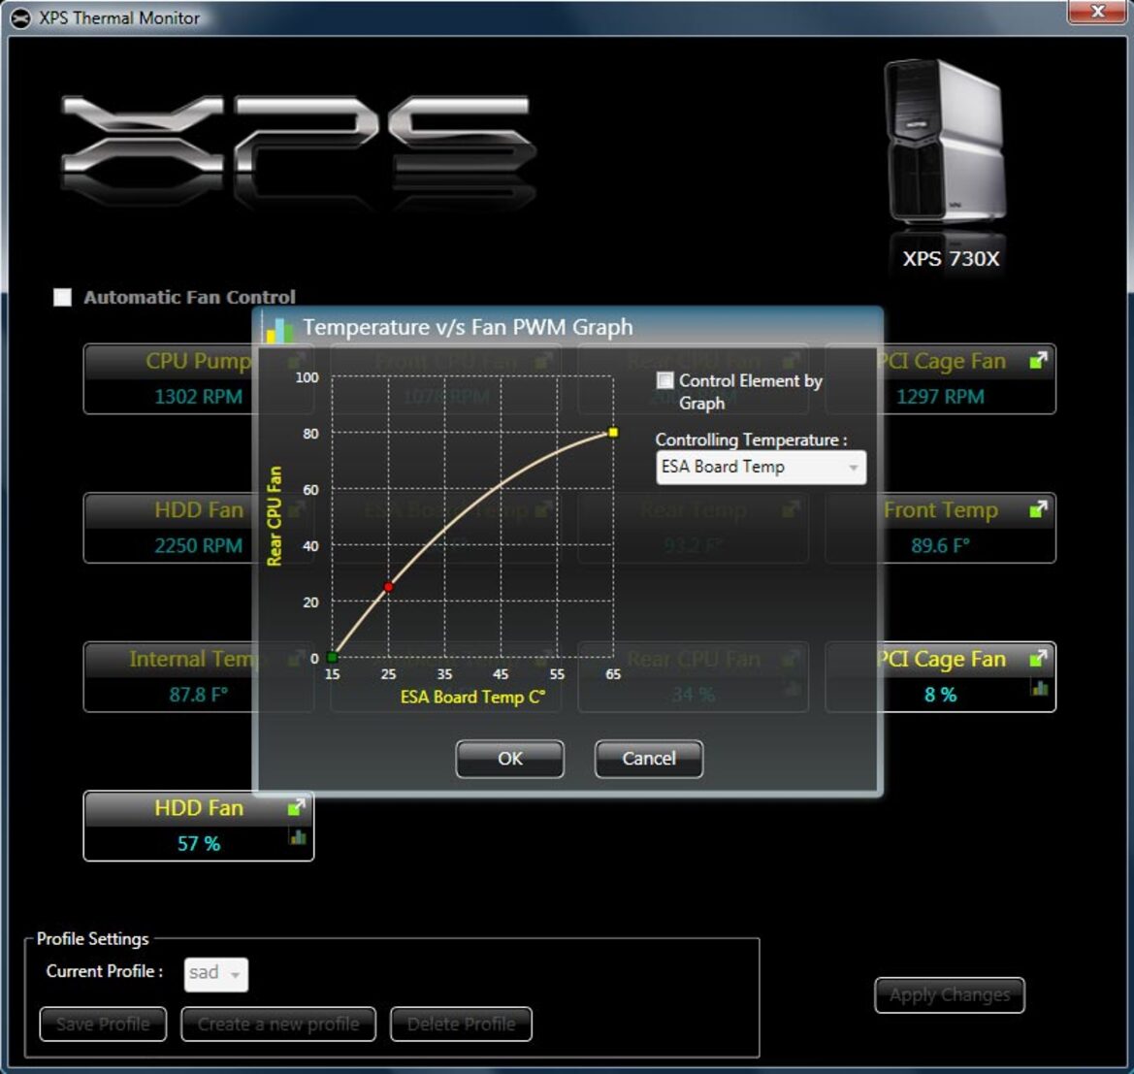The width and height of the screenshot is (1134, 1074).
Task: Select the yellow end point on the fan curve
Action: pos(613,433)
